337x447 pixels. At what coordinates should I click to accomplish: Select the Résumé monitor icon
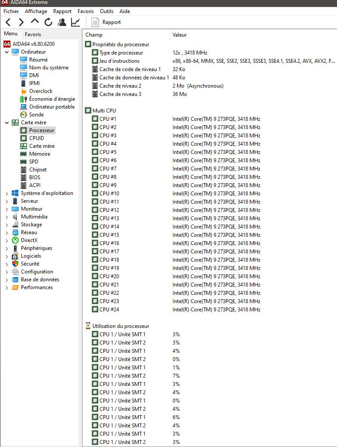coord(24,60)
